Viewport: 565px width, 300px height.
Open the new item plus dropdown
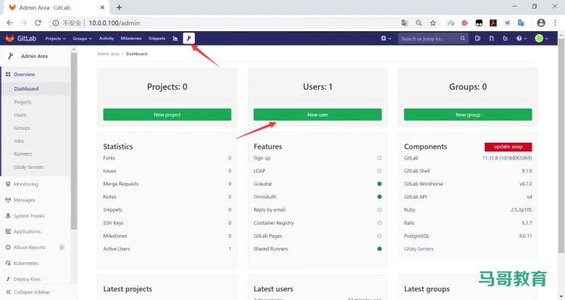(x=386, y=38)
